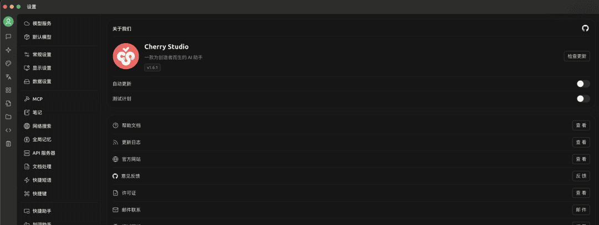
Task: Click 查看 next to 帮助文档
Action: [x=581, y=125]
